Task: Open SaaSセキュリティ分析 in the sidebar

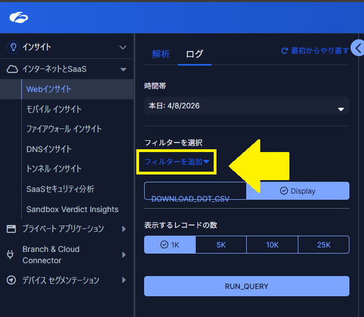Action: pos(61,189)
